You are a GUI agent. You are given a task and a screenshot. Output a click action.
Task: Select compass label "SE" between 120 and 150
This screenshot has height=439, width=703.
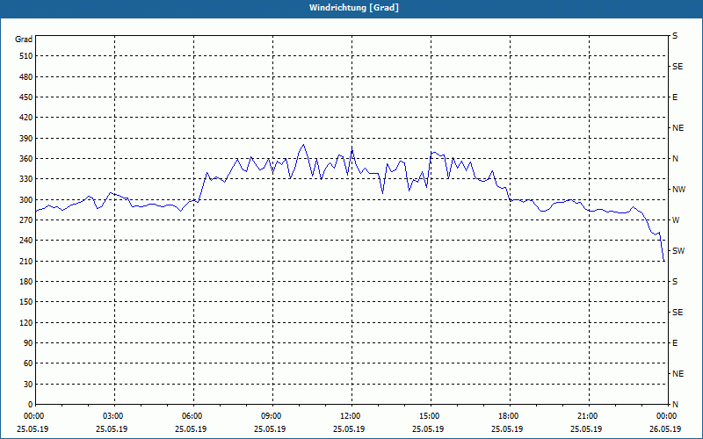[678, 313]
